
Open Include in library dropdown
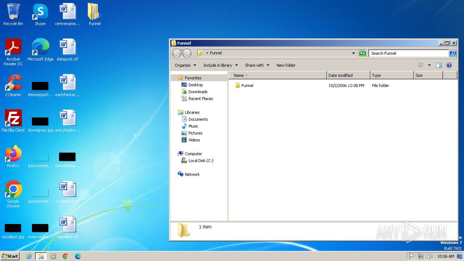(220, 65)
